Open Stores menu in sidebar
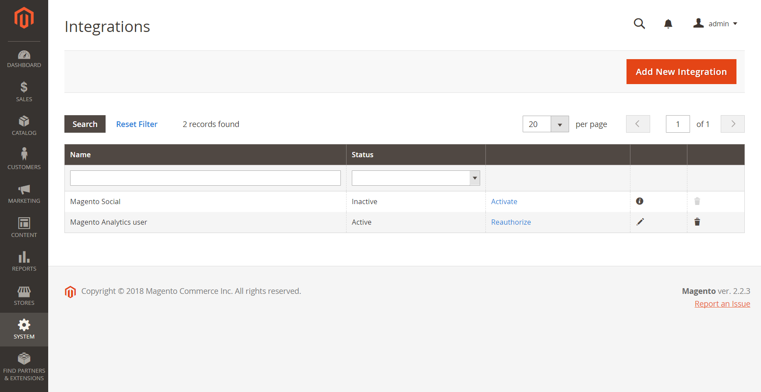This screenshot has width=761, height=392. (x=24, y=296)
